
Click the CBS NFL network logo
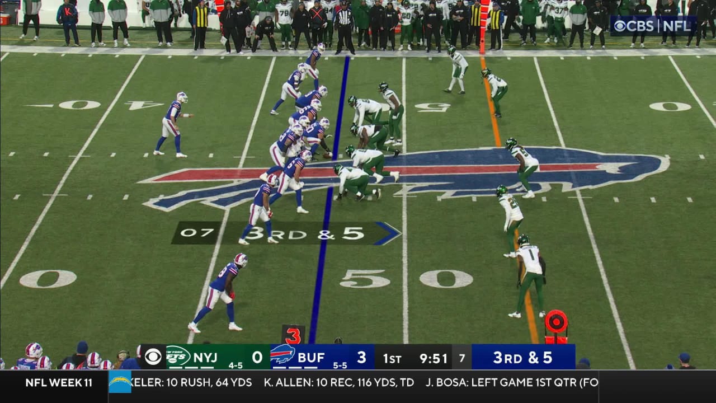tap(652, 26)
